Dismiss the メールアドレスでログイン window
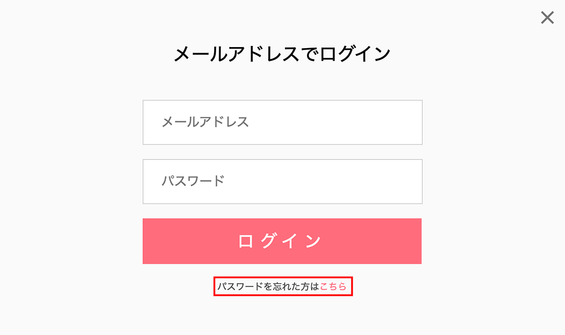565x335 pixels. click(547, 18)
